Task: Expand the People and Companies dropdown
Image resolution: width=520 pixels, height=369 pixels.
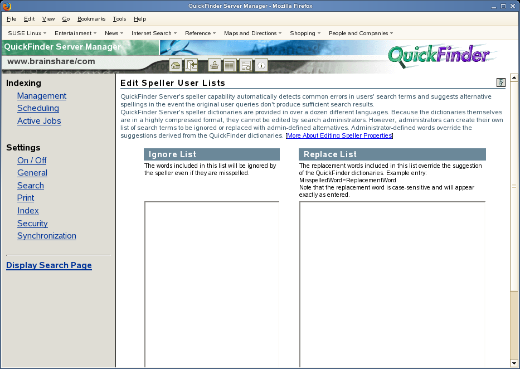Action: click(x=361, y=33)
